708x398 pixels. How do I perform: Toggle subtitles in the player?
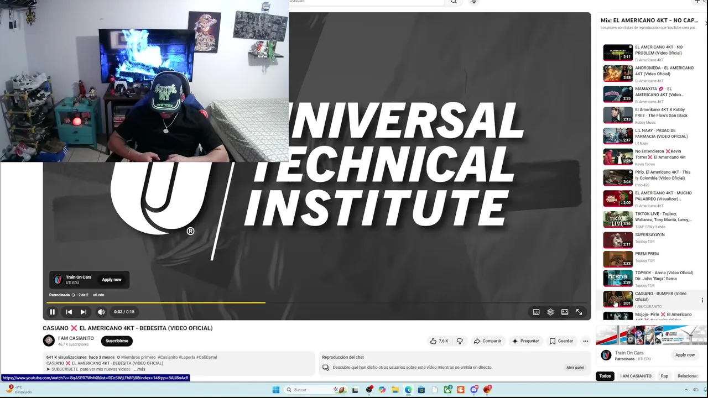[x=536, y=312]
